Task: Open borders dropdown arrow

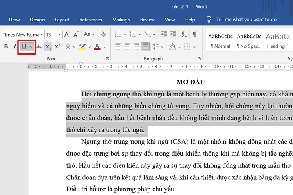Action: coord(194,47)
